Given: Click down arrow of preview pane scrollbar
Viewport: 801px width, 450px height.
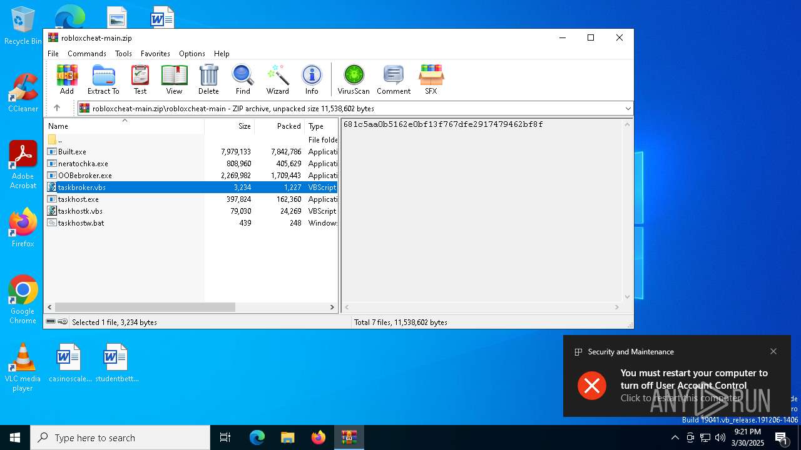Looking at the screenshot, I should point(628,297).
